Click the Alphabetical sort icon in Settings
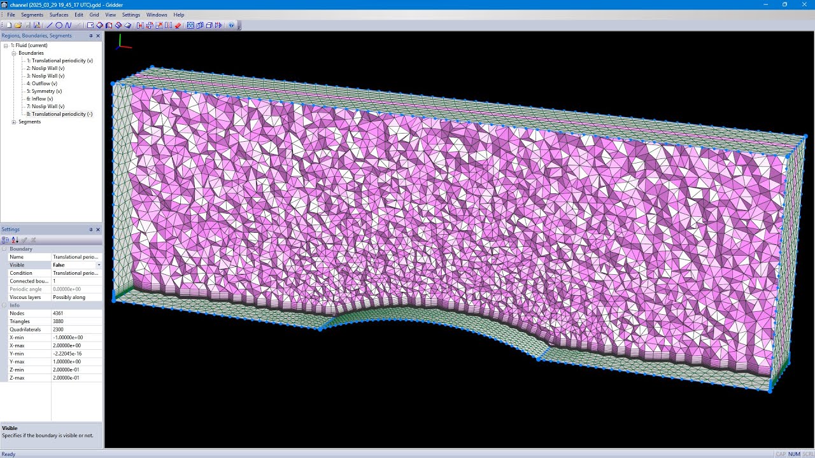This screenshot has width=815, height=458. click(15, 240)
